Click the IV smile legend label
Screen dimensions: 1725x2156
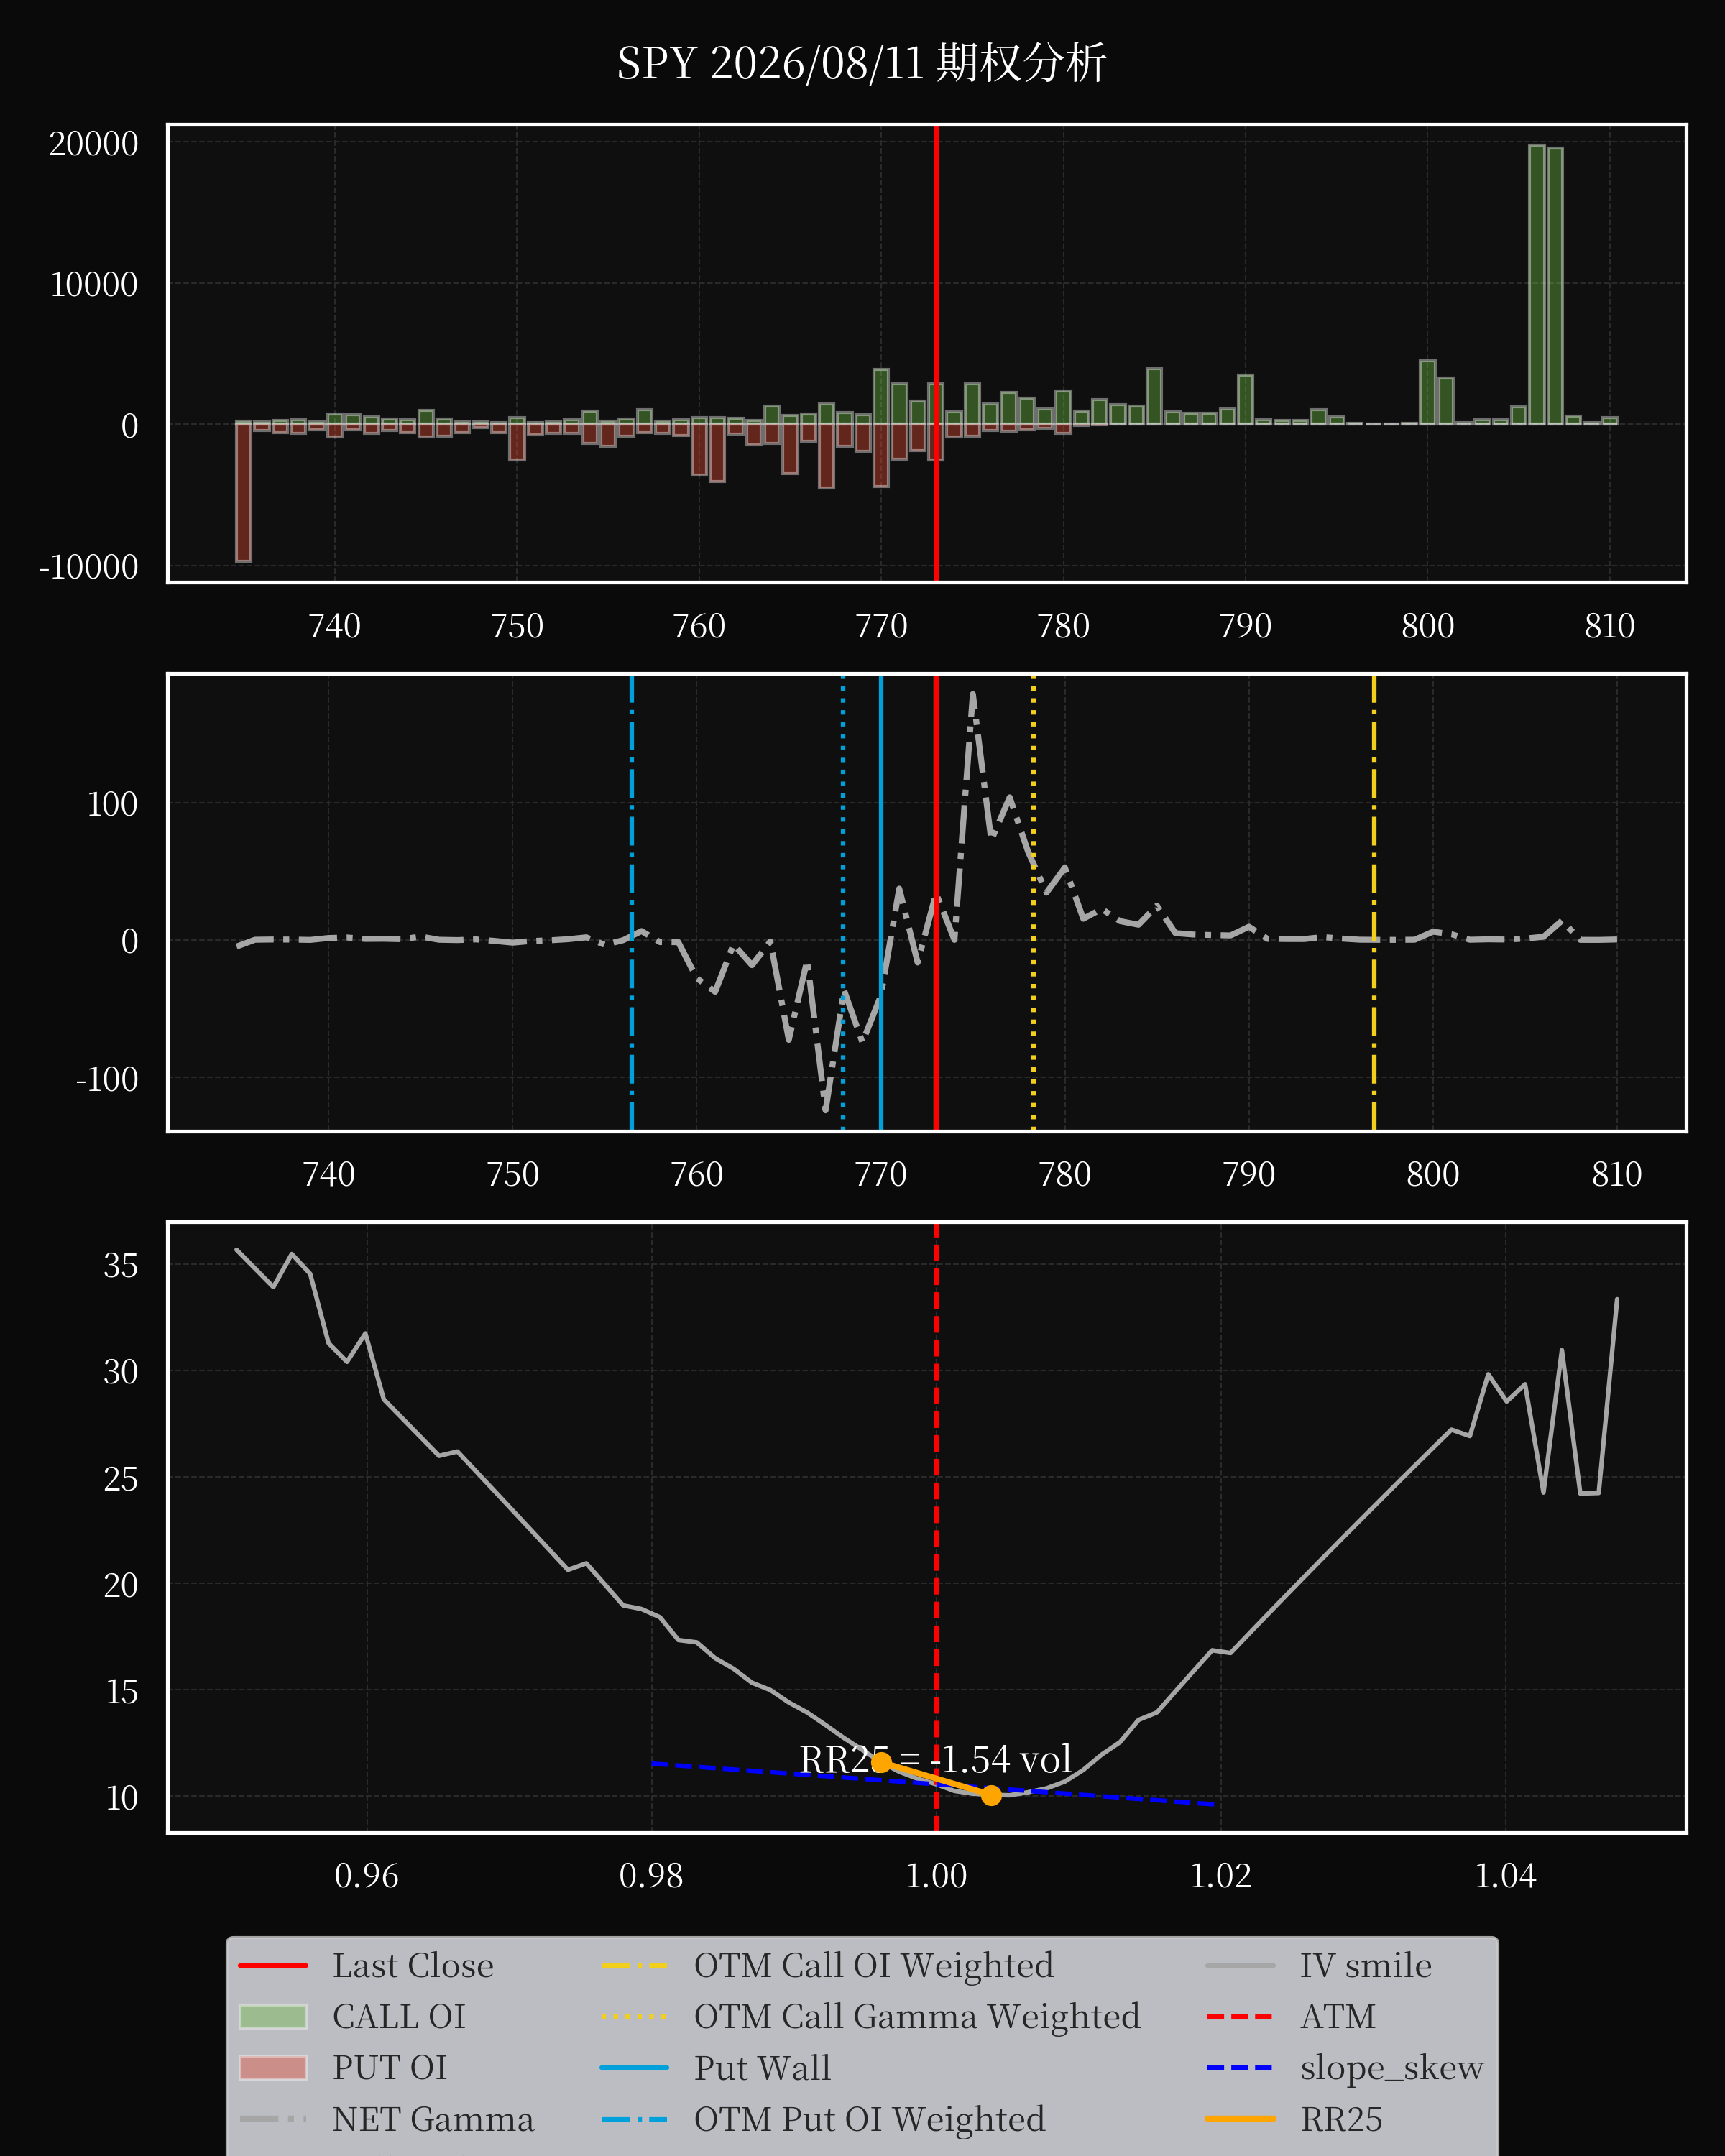pos(1366,1966)
